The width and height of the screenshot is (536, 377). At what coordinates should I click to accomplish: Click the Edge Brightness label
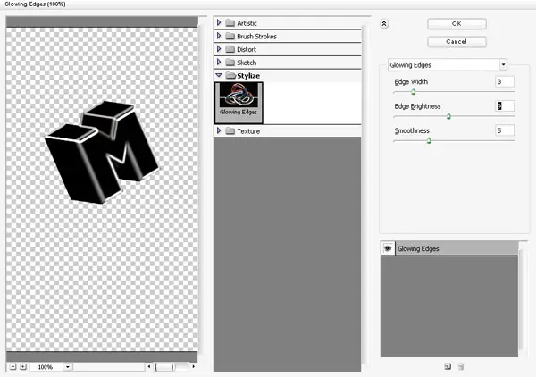click(417, 106)
